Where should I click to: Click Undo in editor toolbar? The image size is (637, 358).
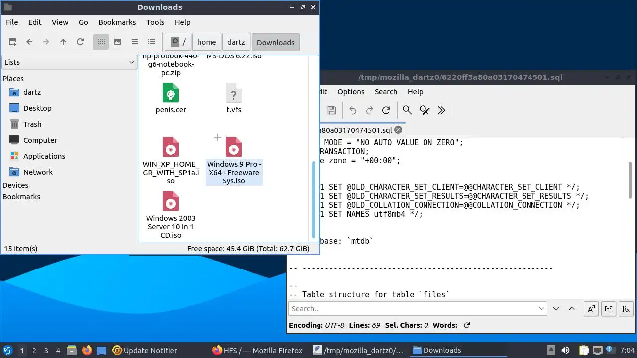(x=353, y=110)
